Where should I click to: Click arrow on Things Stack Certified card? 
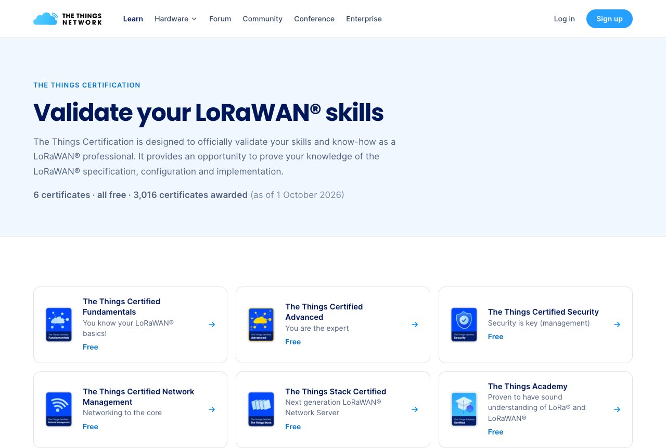pyautogui.click(x=415, y=409)
